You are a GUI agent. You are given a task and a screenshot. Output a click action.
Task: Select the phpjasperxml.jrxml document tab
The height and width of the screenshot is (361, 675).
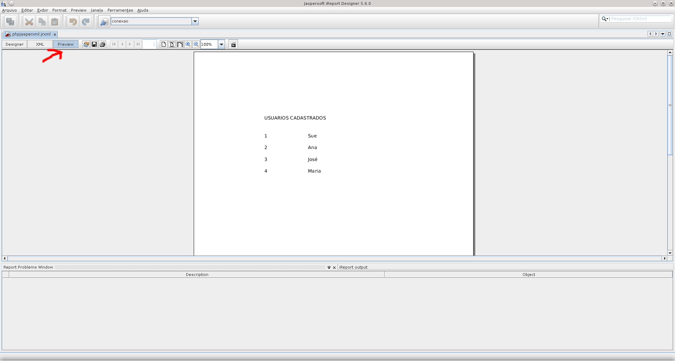[31, 34]
